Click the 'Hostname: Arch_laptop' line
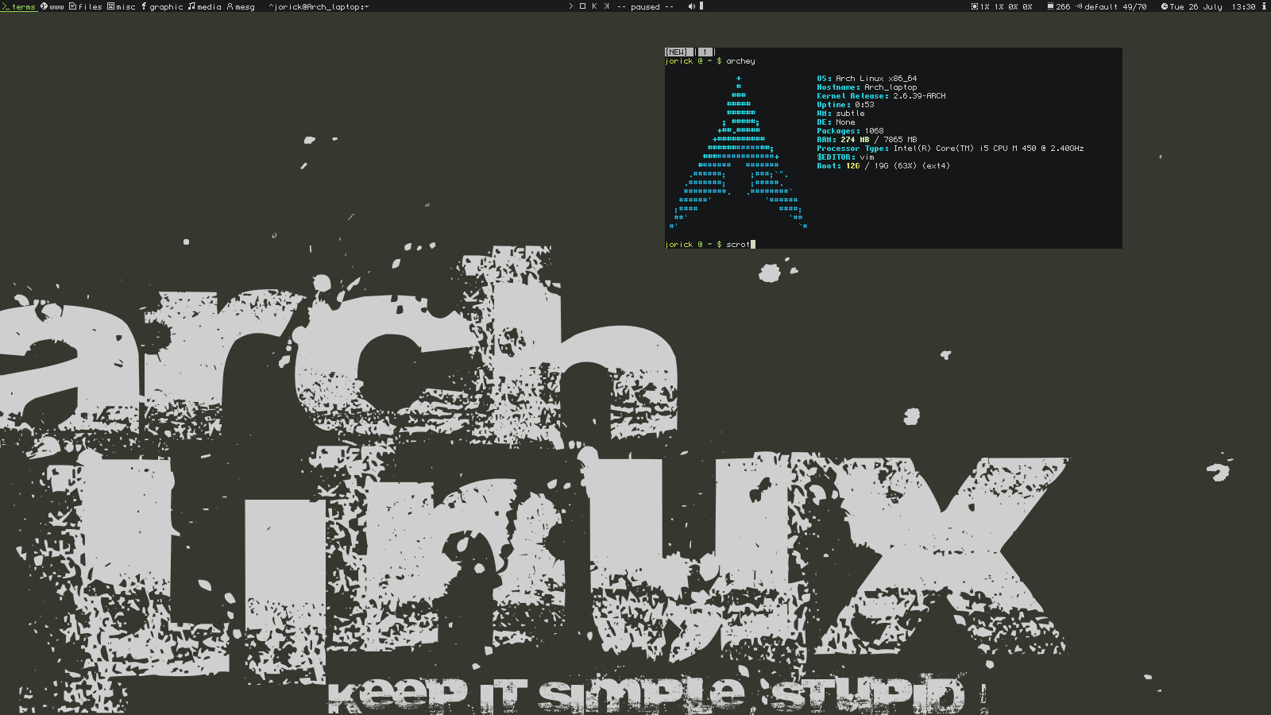This screenshot has height=715, width=1271. click(867, 87)
